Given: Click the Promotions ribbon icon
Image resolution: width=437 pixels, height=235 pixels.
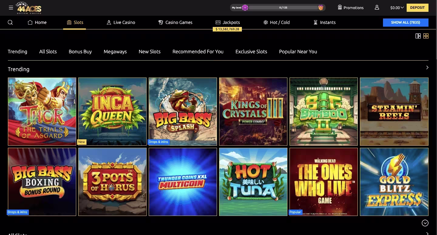Looking at the screenshot, I should tap(340, 8).
